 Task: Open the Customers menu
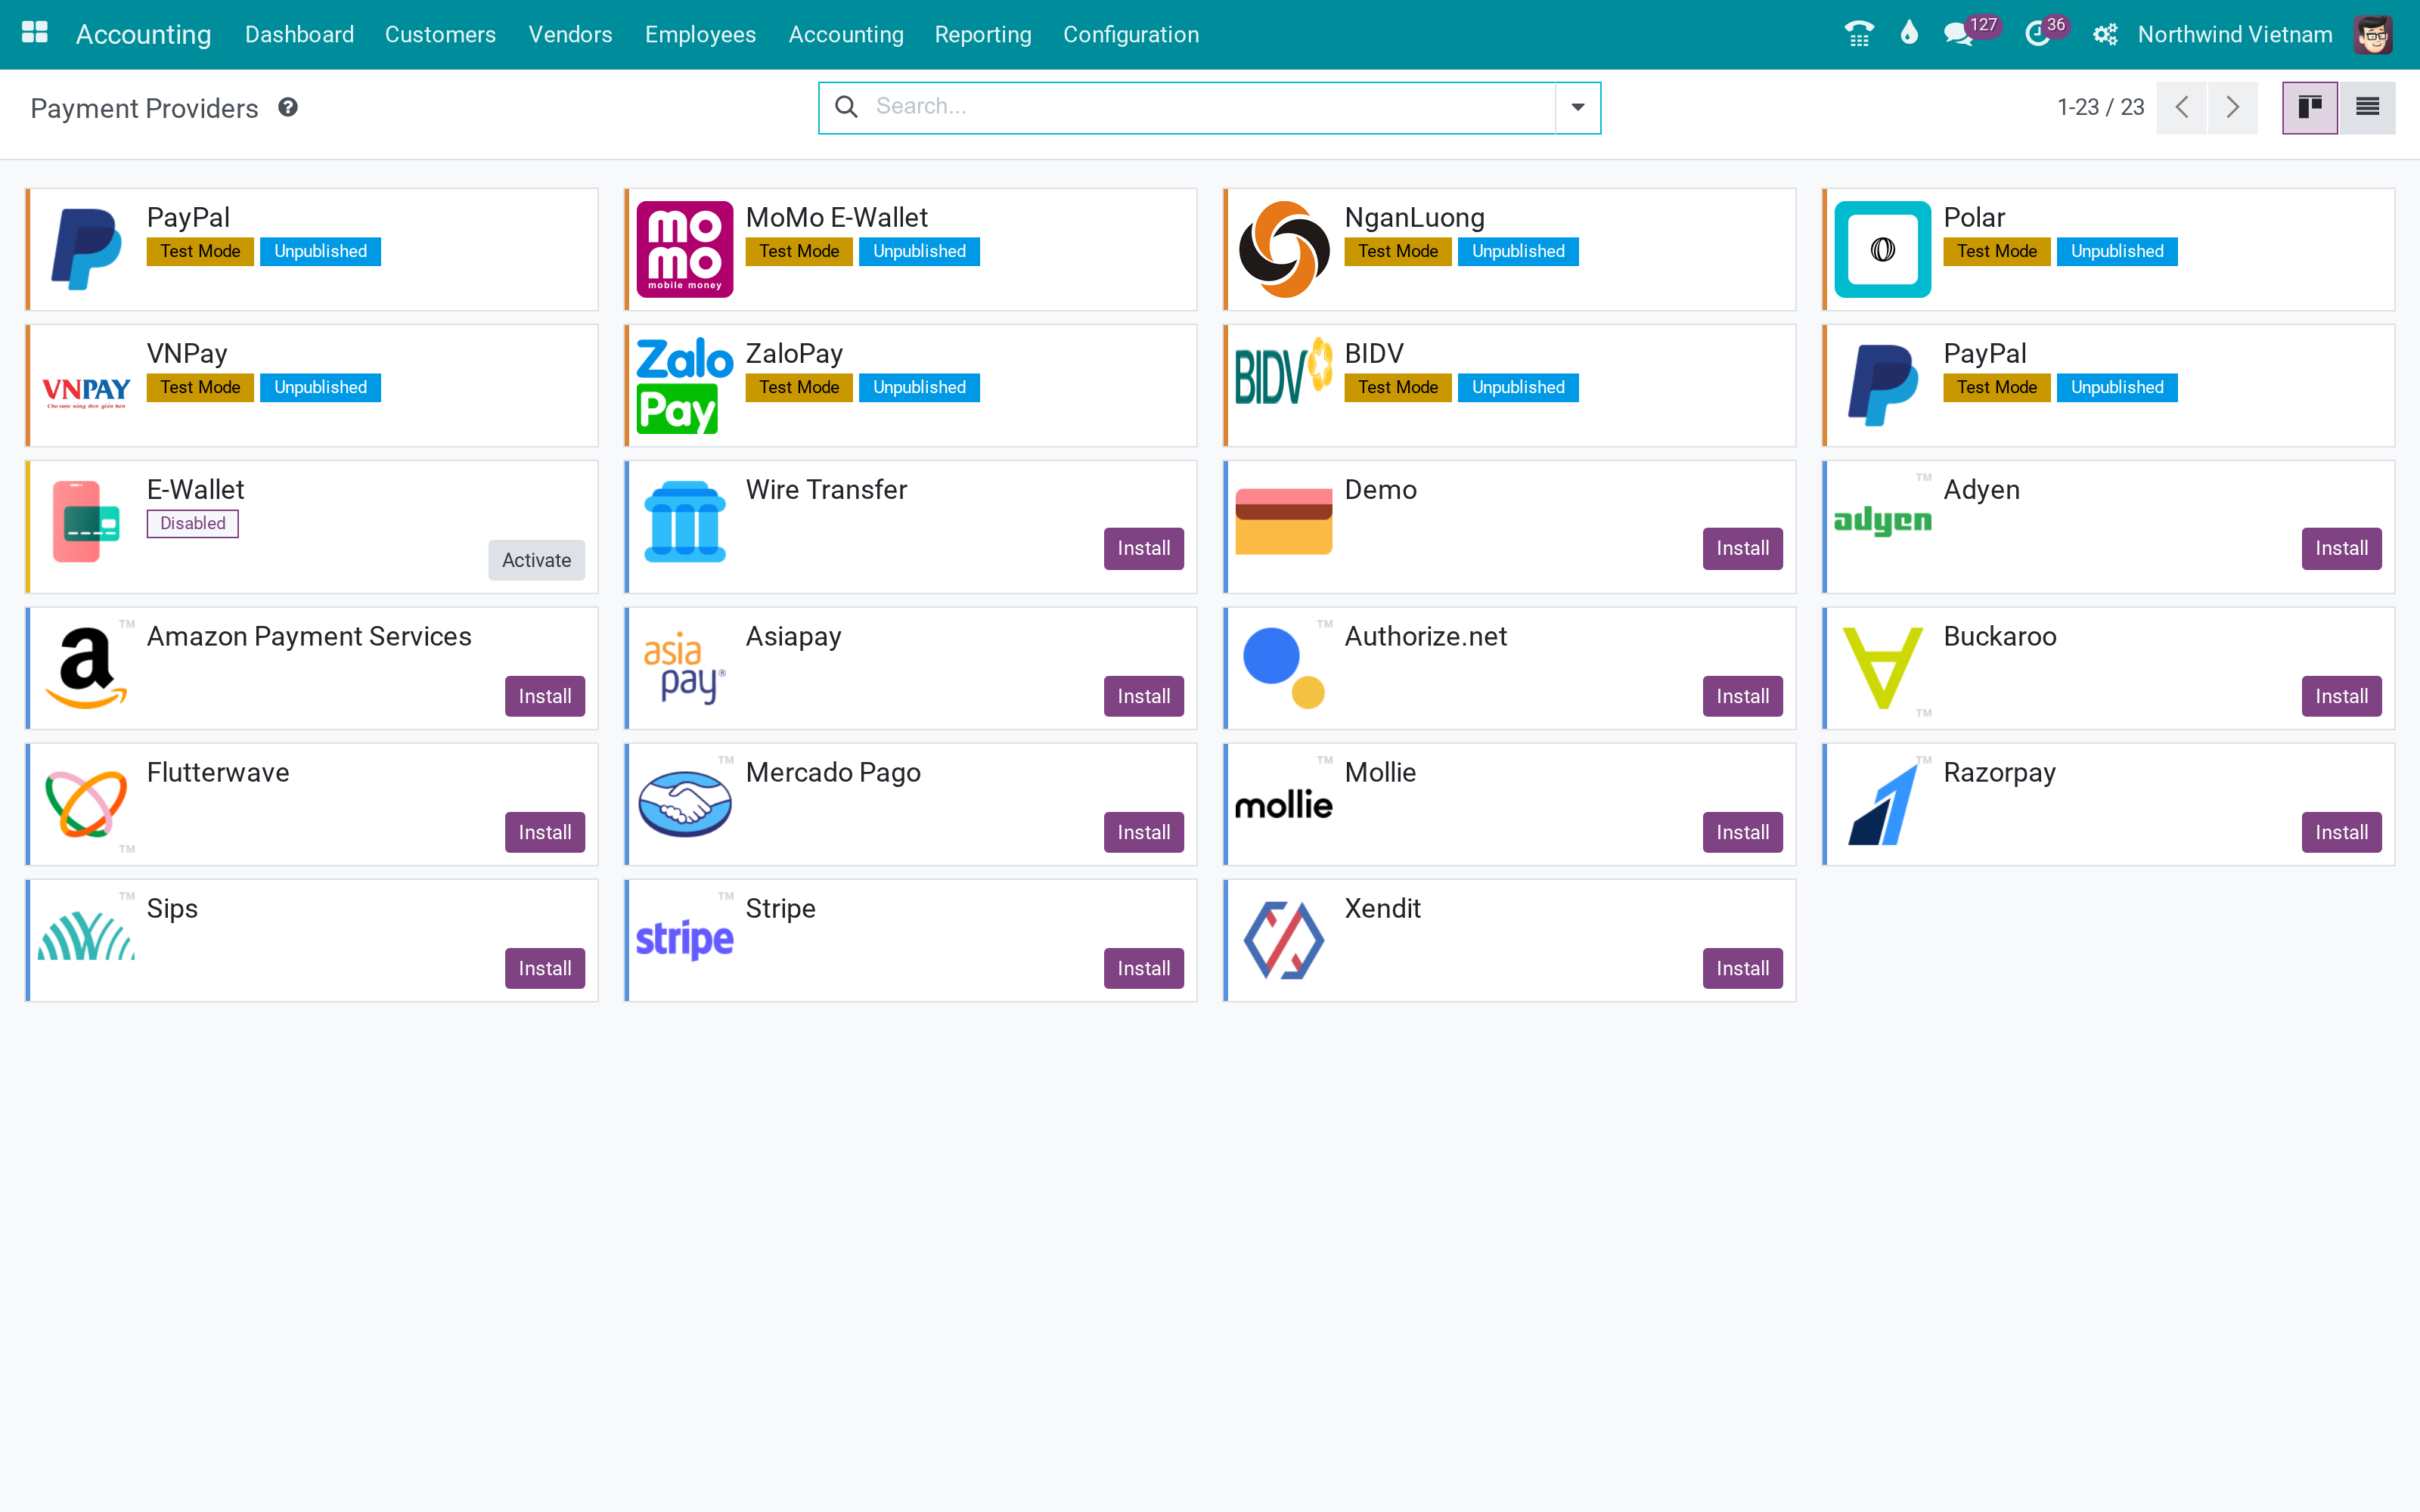[440, 34]
